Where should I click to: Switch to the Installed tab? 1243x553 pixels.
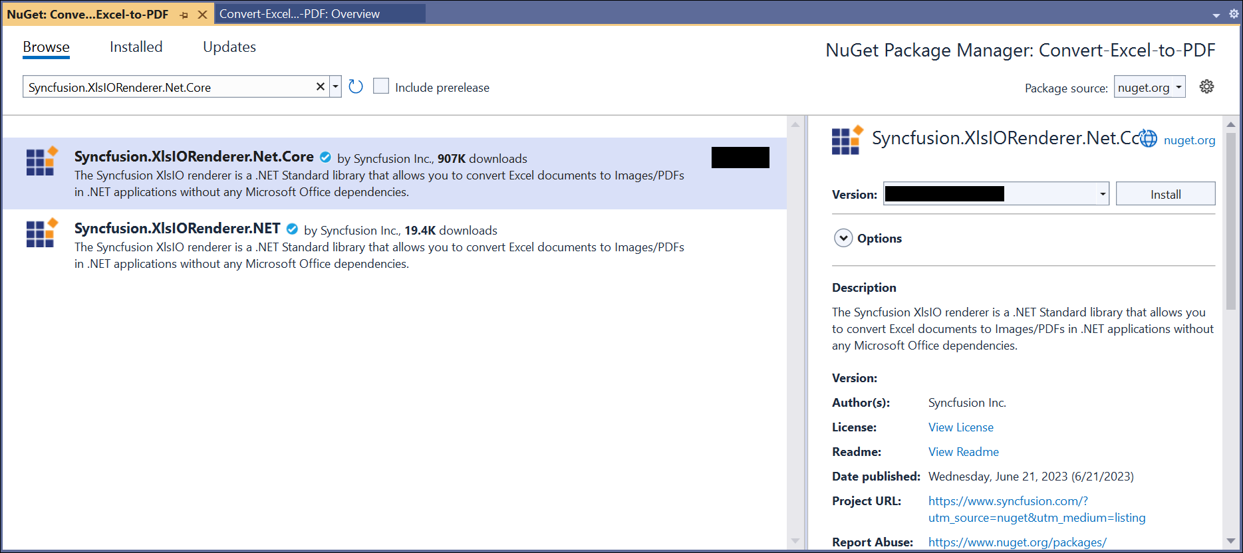click(x=136, y=47)
